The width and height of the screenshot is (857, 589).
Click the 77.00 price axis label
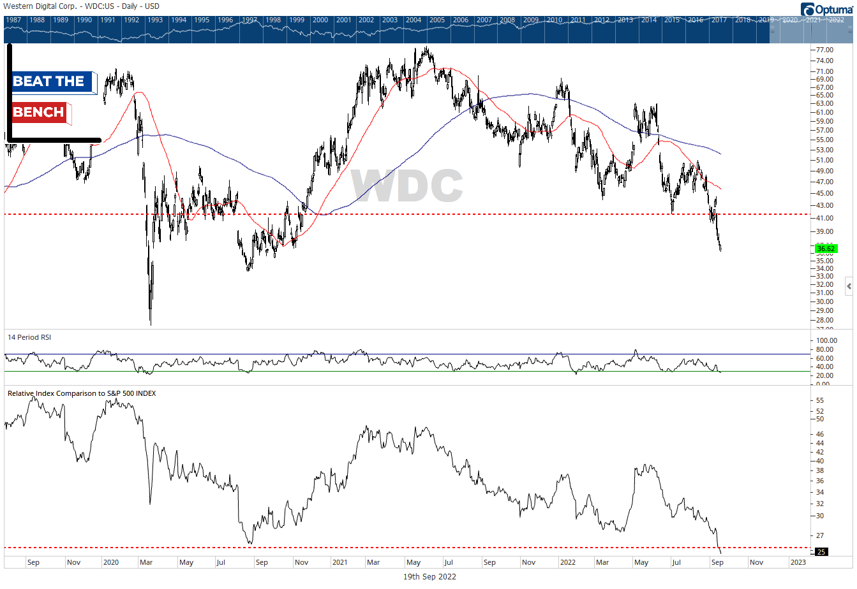pyautogui.click(x=824, y=50)
